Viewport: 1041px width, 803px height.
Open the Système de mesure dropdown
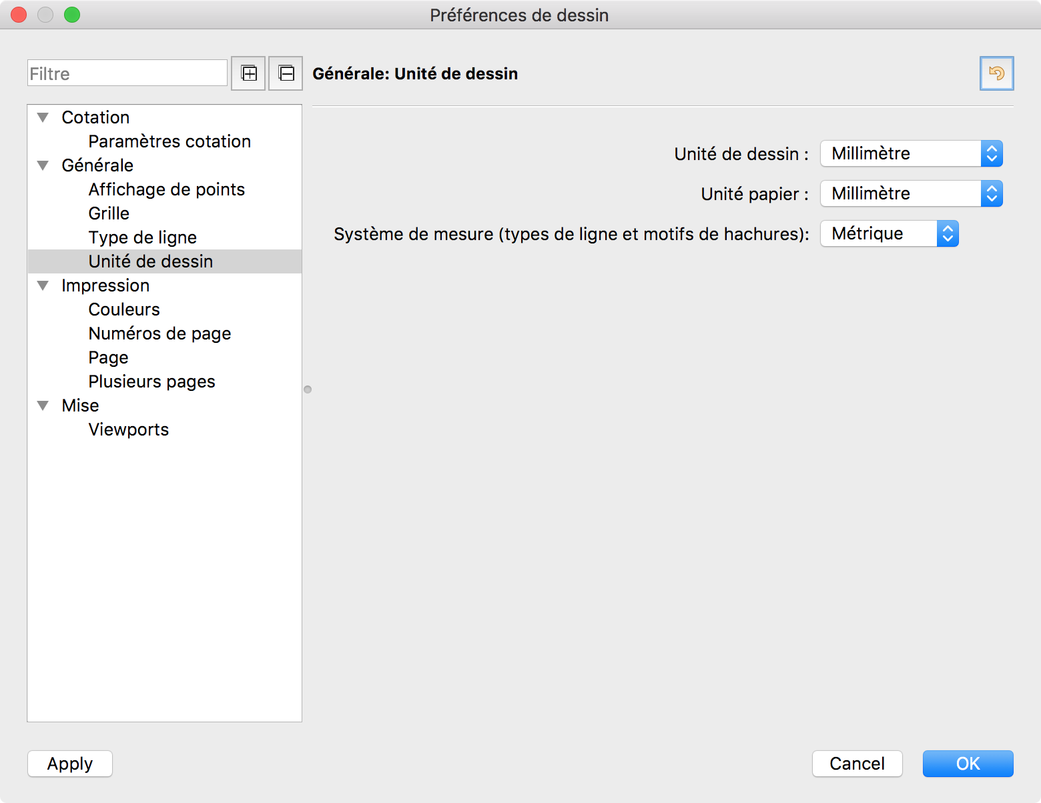(x=889, y=233)
